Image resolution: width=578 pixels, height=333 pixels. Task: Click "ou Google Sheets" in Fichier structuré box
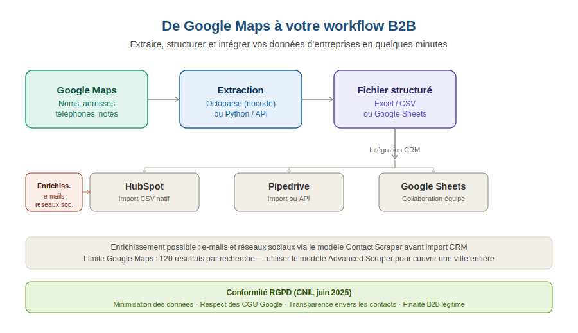(x=395, y=114)
